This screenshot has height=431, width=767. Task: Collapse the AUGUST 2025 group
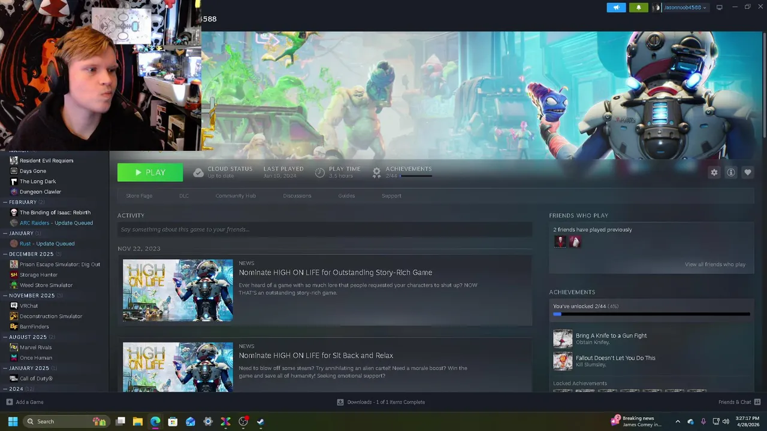pyautogui.click(x=5, y=337)
